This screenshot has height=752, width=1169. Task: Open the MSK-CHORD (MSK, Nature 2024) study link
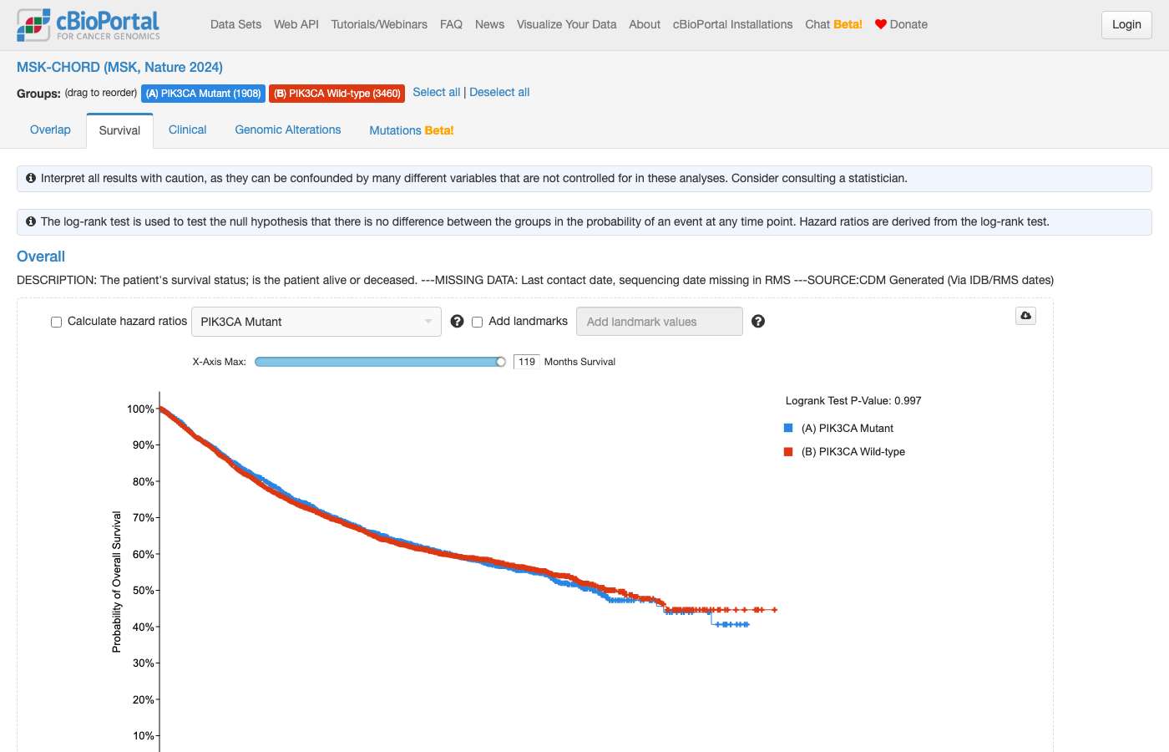pos(119,67)
